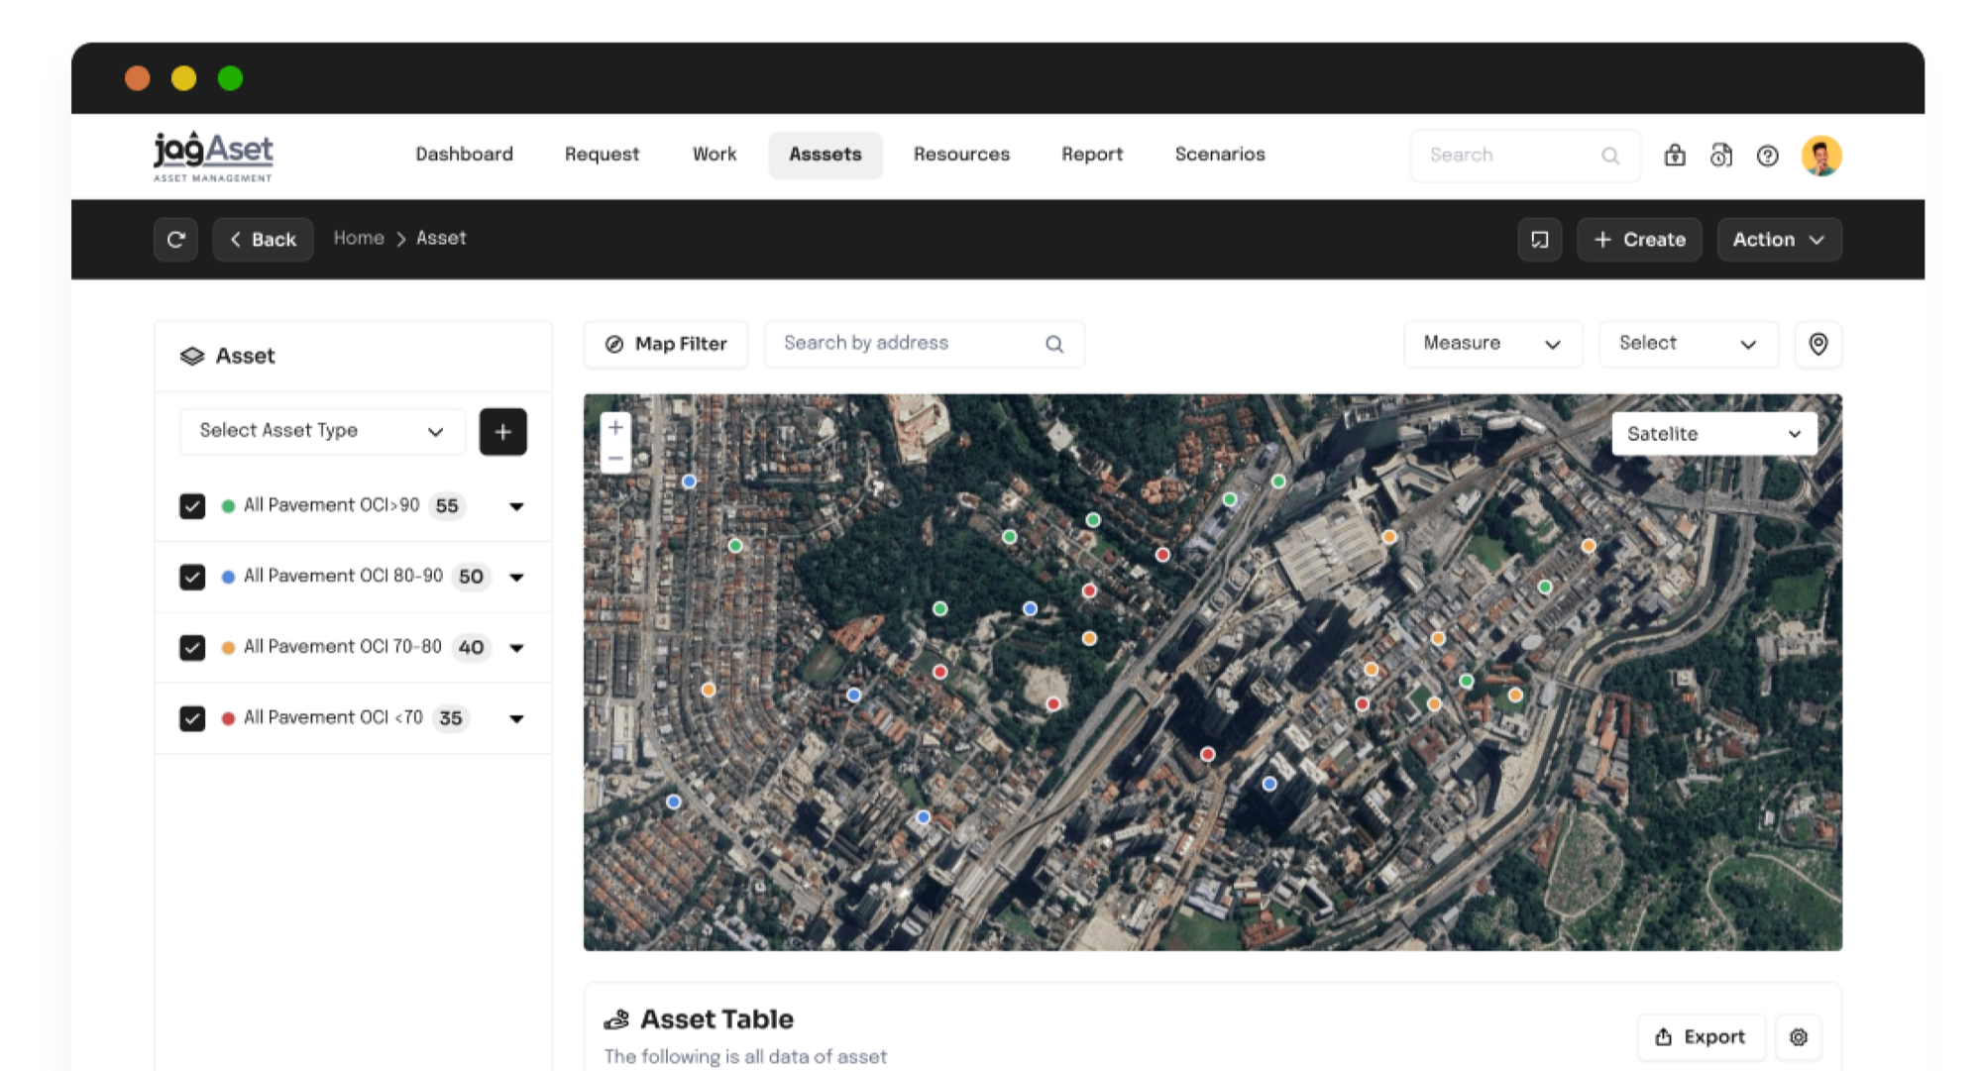Click the orange dot of OCI 70-80 legend

tap(228, 648)
